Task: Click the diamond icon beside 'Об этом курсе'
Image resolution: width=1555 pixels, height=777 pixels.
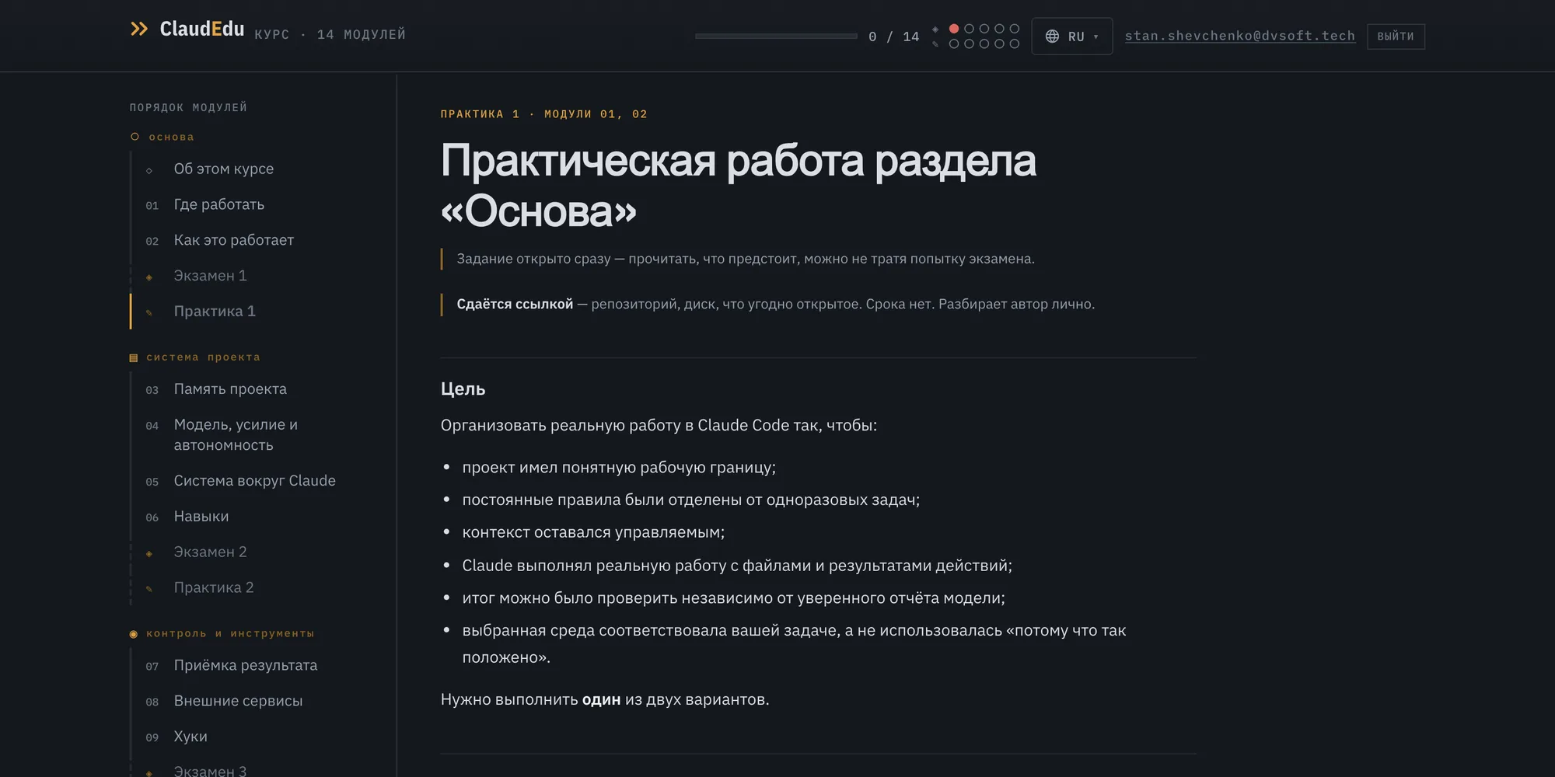Action: click(149, 170)
